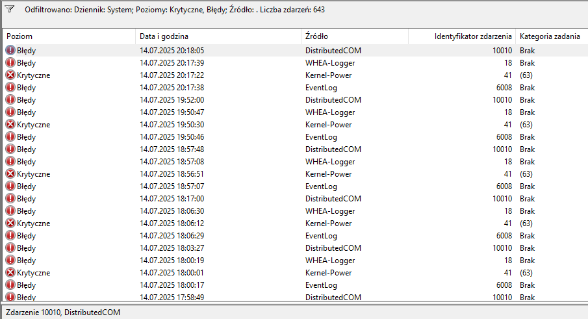
Task: Select timestamp 14.07.2025 20:17:39
Action: [172, 63]
